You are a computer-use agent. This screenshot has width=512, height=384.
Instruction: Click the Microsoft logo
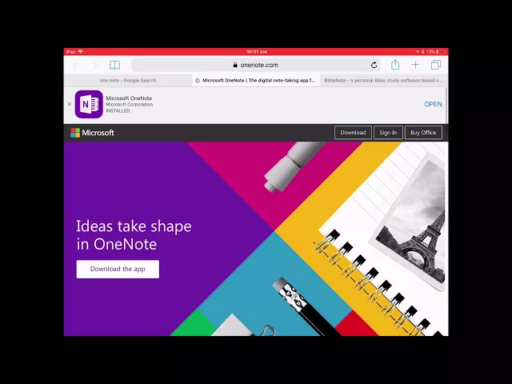[92, 133]
